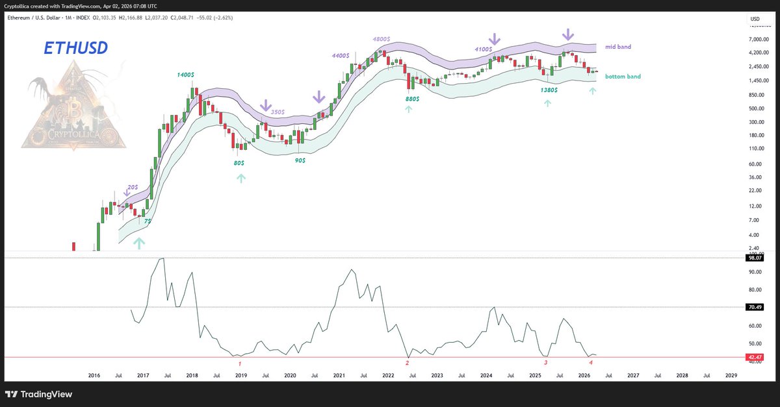Click the USD currency label above the price axis
Image resolution: width=780 pixels, height=407 pixels.
[755, 18]
